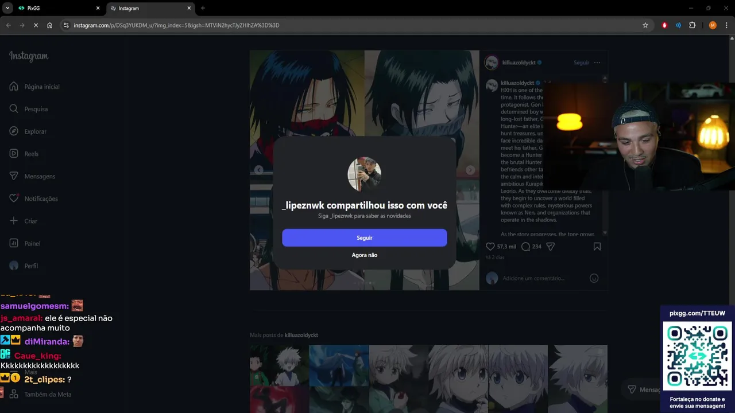Click the caption scrollbar
Viewport: 735px width, 413px height.
(x=605, y=155)
